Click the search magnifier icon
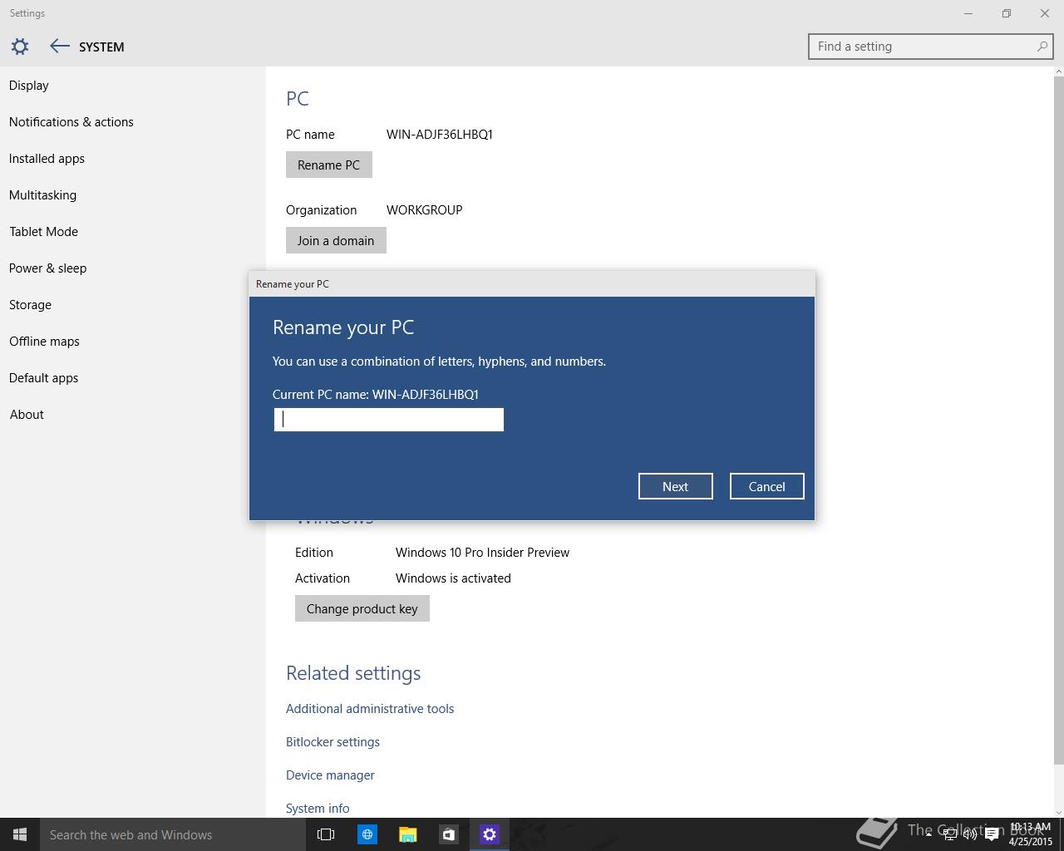Viewport: 1064px width, 851px height. pos(1042,47)
